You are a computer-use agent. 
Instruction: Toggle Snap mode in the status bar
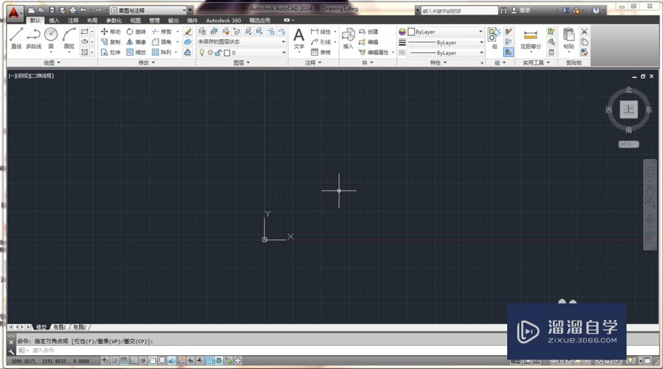(115, 360)
